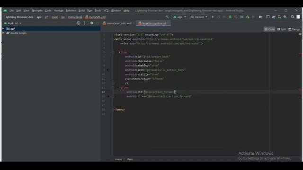Select Gradle Scripts row in project tree

tap(51, 33)
